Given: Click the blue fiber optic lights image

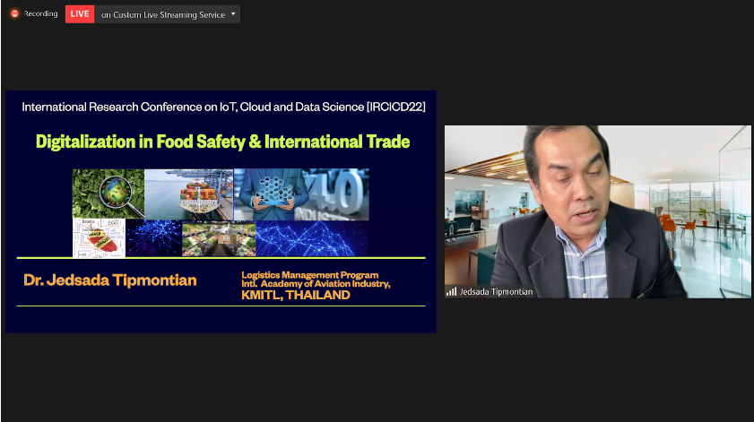Looking at the screenshot, I should click(x=153, y=238).
